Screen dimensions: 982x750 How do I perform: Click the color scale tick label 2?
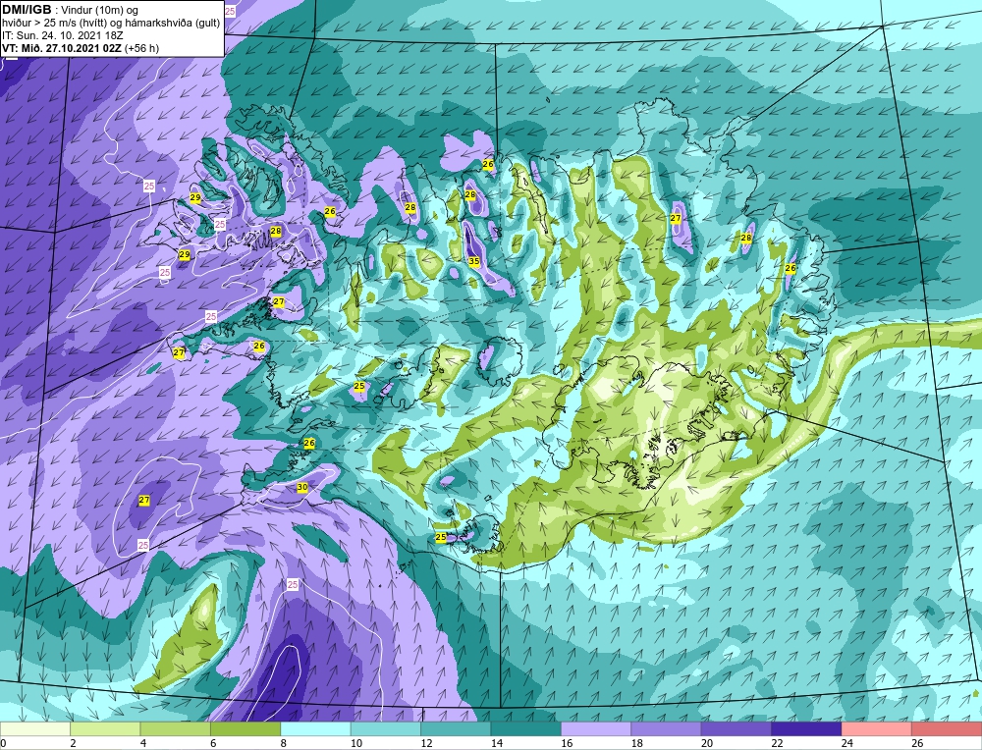point(74,743)
